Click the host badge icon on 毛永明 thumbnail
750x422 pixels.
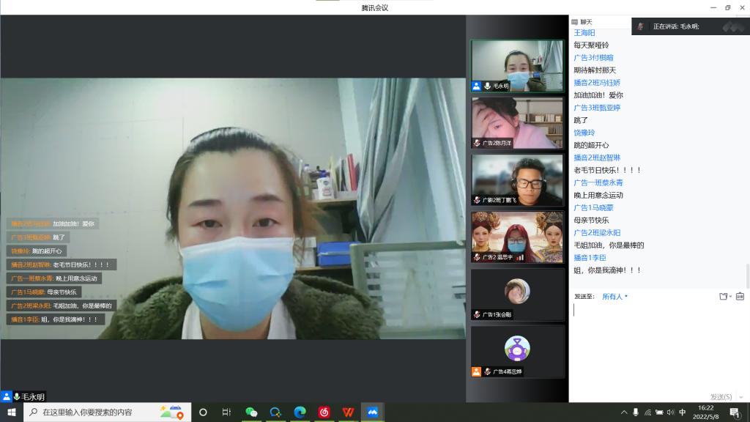click(x=476, y=86)
